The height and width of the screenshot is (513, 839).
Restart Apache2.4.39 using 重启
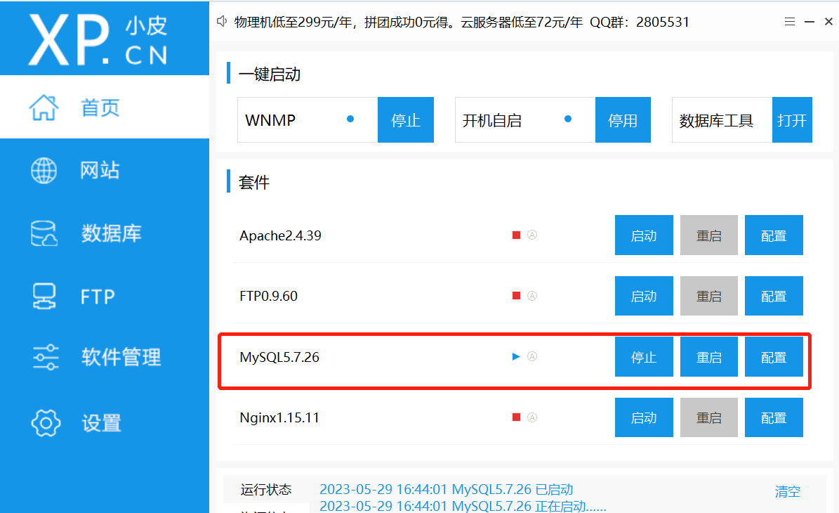pyautogui.click(x=709, y=235)
